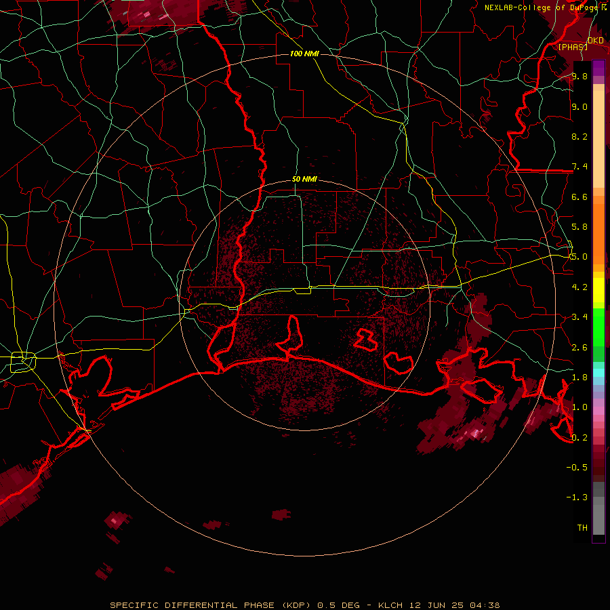Image resolution: width=610 pixels, height=610 pixels.
Task: Click the 7.4 scale value
Action: click(579, 167)
